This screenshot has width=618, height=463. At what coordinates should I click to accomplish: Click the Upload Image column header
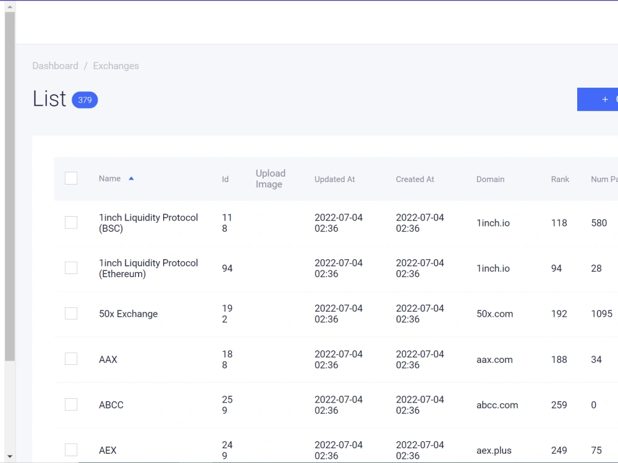[271, 179]
